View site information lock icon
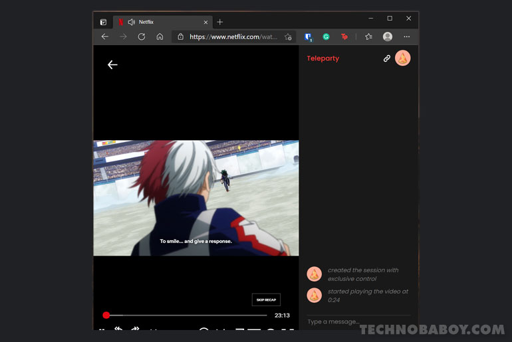This screenshot has height=342, width=512. [180, 37]
